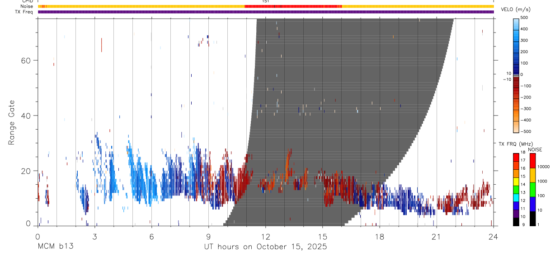Image resolution: width=555 pixels, height=256 pixels.
Task: Click the "TX Freq" row label at the top left
Action: (x=24, y=11)
